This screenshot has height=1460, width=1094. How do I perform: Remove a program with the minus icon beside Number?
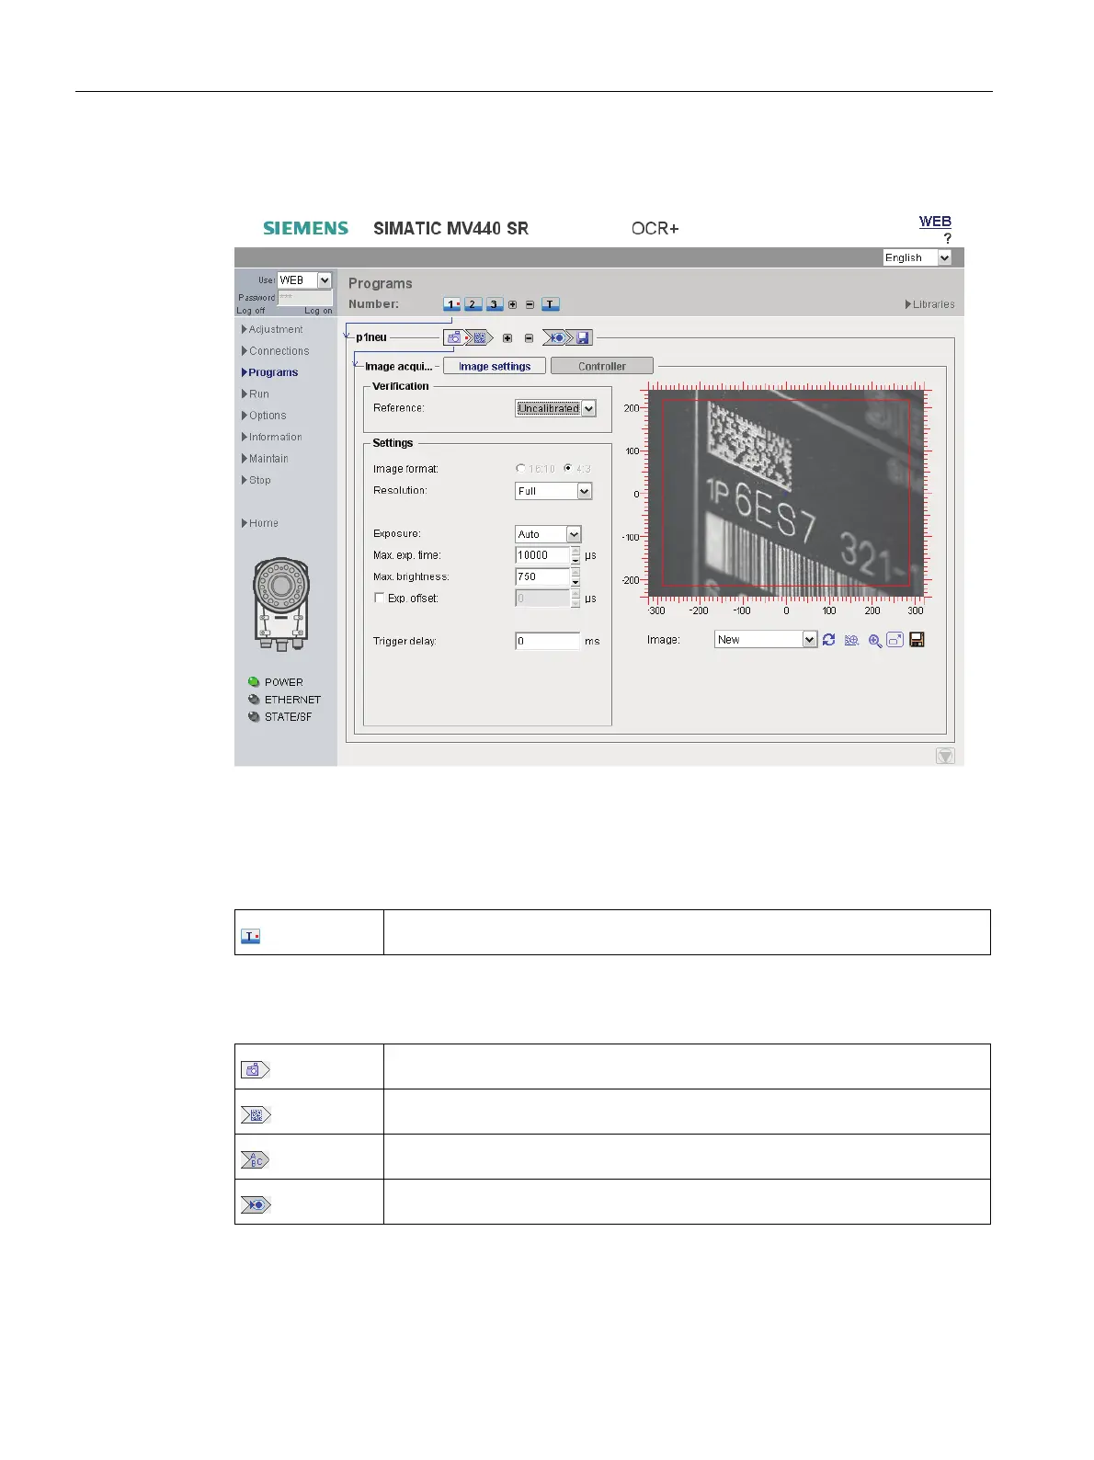pos(530,304)
